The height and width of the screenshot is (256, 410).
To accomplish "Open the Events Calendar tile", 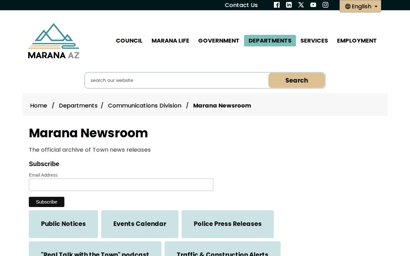I will (x=140, y=224).
